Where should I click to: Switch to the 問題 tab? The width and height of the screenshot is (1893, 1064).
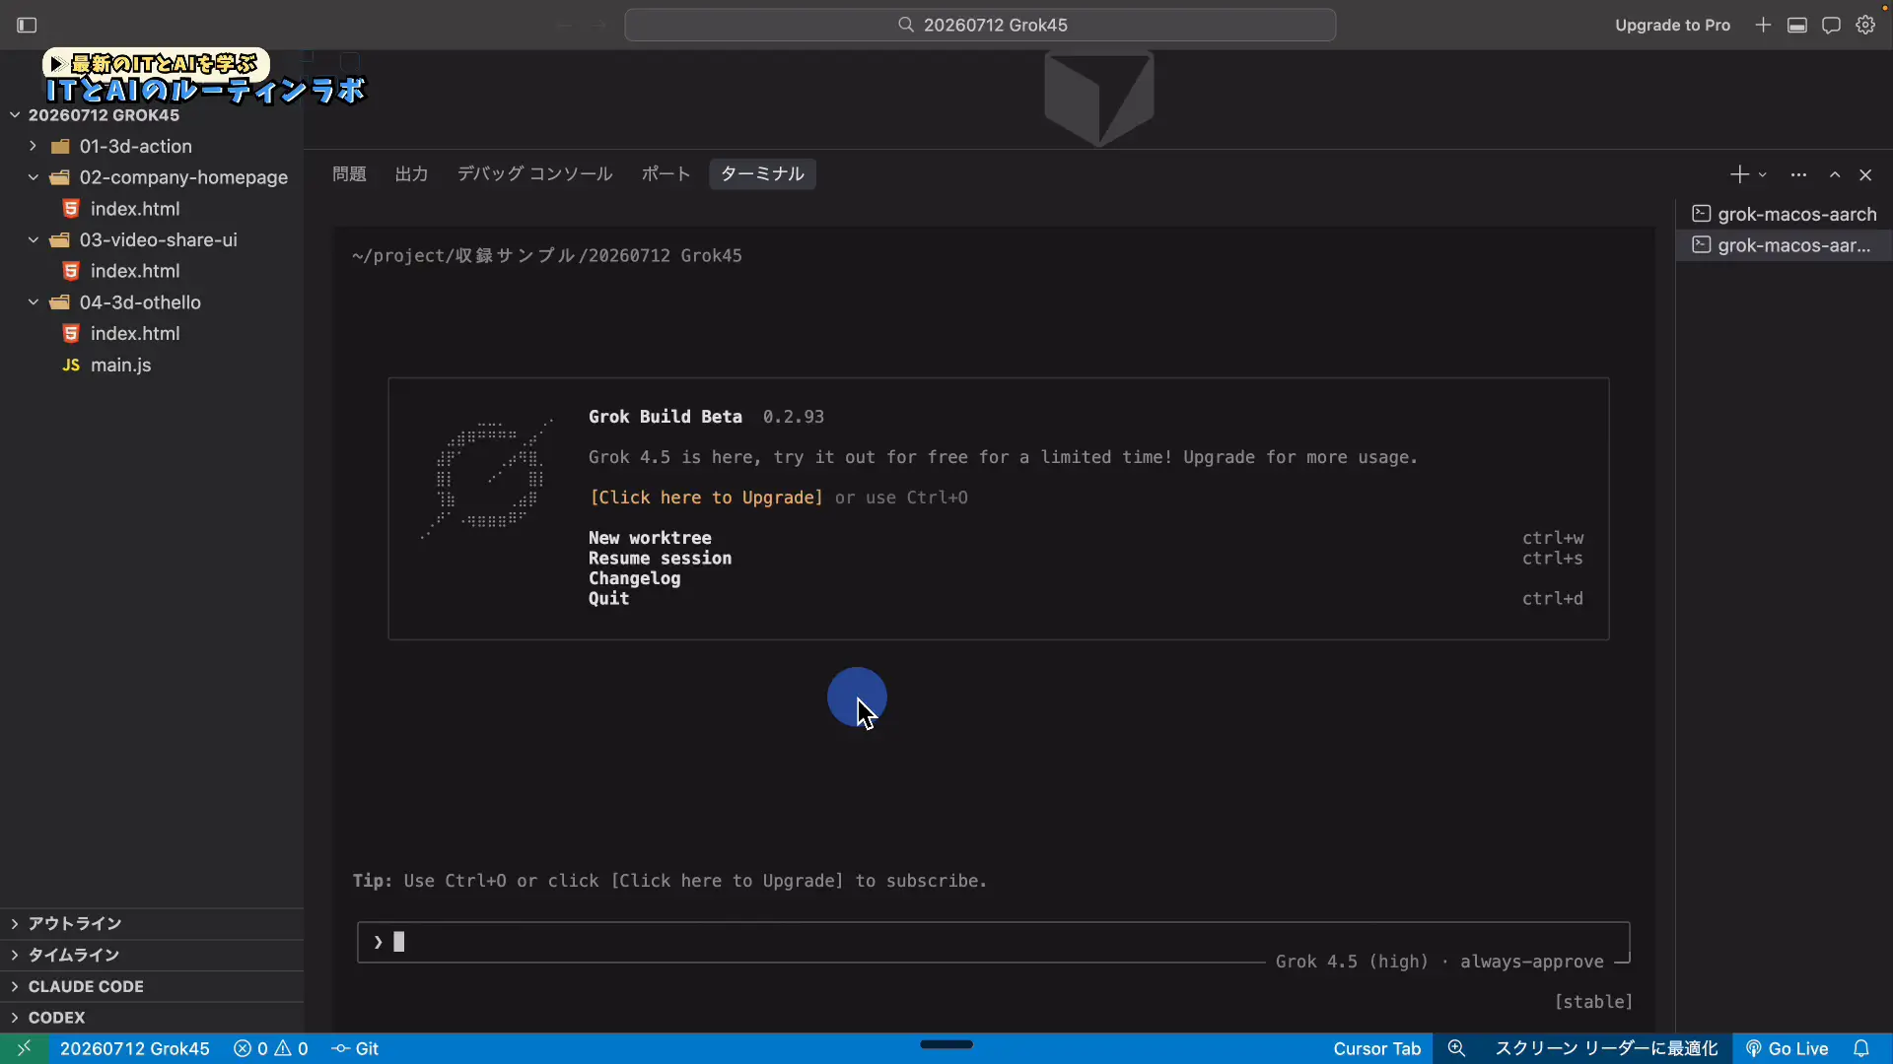349,174
